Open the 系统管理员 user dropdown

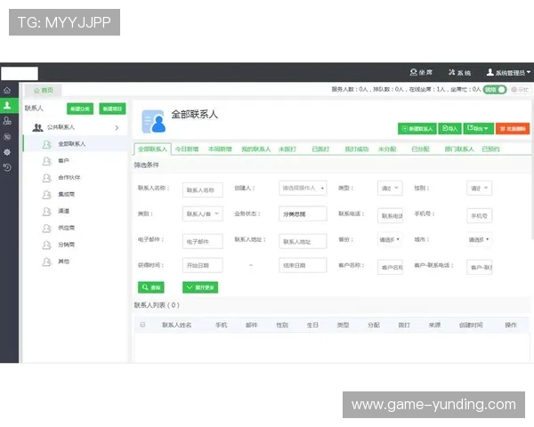(508, 72)
